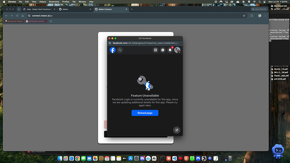Viewport: 290px width, 163px height.
Task: Open the Apple menu
Action: click(4, 2)
